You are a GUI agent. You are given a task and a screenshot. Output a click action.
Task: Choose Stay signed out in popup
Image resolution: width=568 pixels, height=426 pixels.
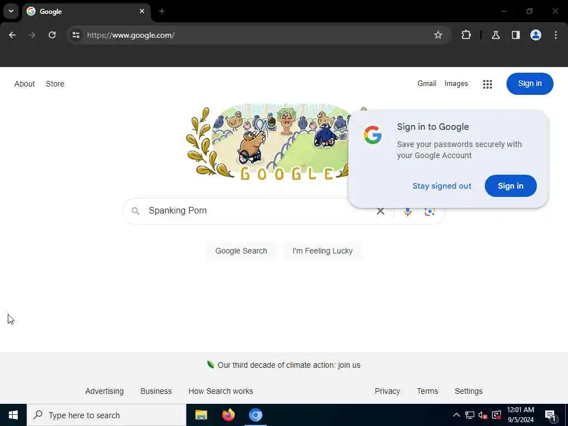[442, 186]
